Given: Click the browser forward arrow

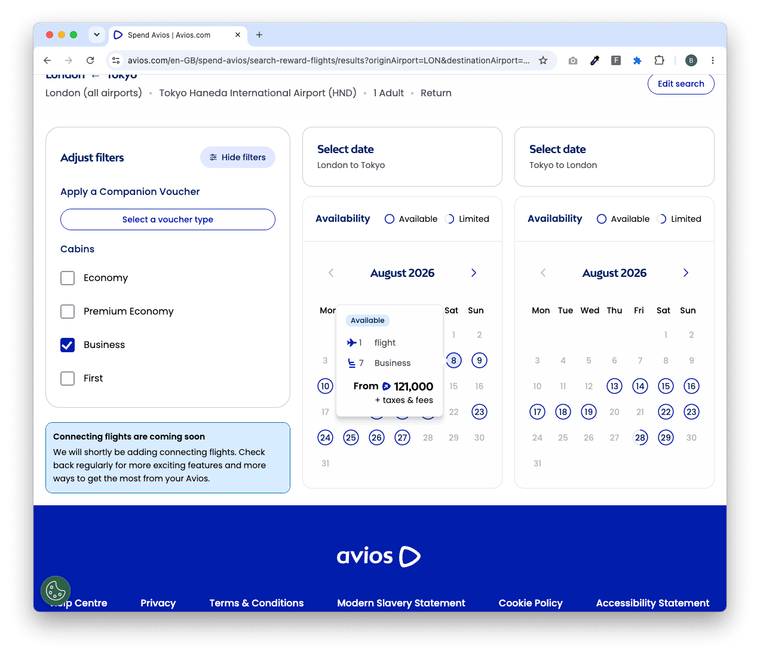Looking at the screenshot, I should tap(69, 60).
